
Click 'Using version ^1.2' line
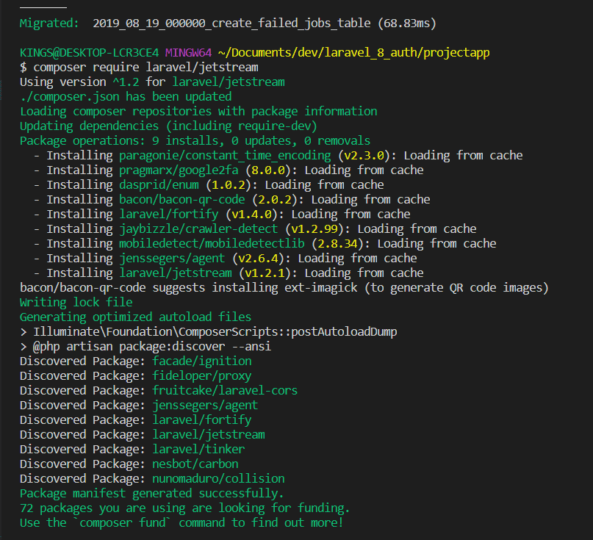(152, 82)
